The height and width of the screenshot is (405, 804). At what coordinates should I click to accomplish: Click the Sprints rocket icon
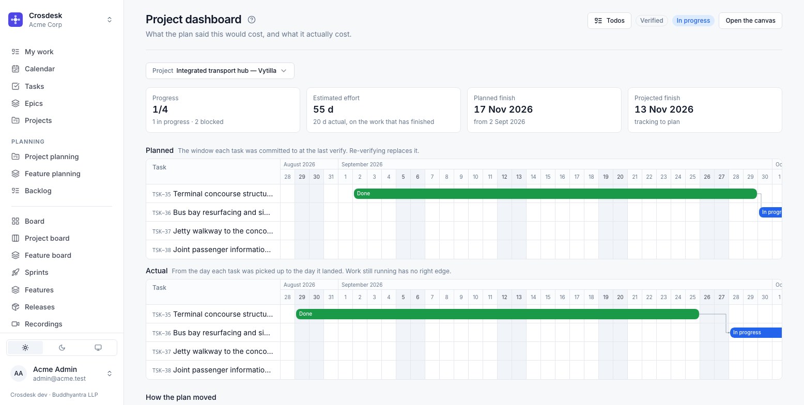pyautogui.click(x=16, y=272)
